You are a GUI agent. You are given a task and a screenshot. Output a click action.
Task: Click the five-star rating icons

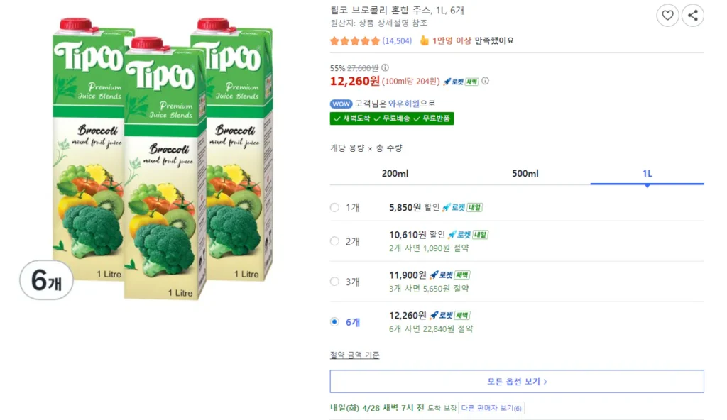355,41
